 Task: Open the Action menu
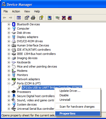click(16, 11)
